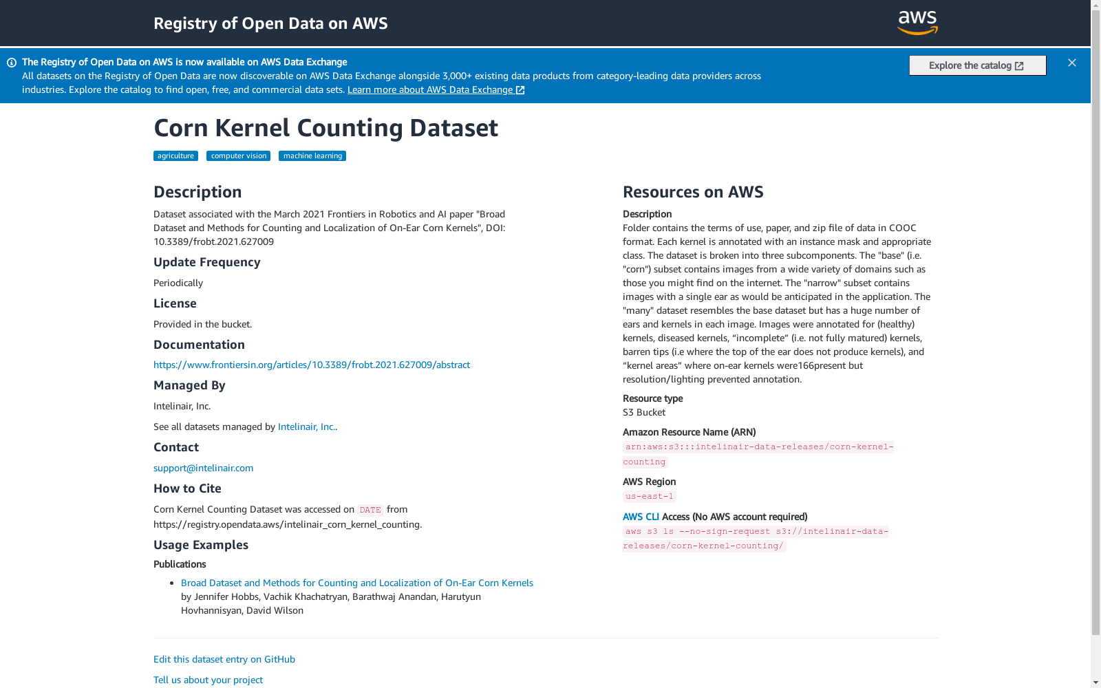Click the support@intelinair.com email link
Viewport: 1101px width, 688px height.
[x=204, y=468]
